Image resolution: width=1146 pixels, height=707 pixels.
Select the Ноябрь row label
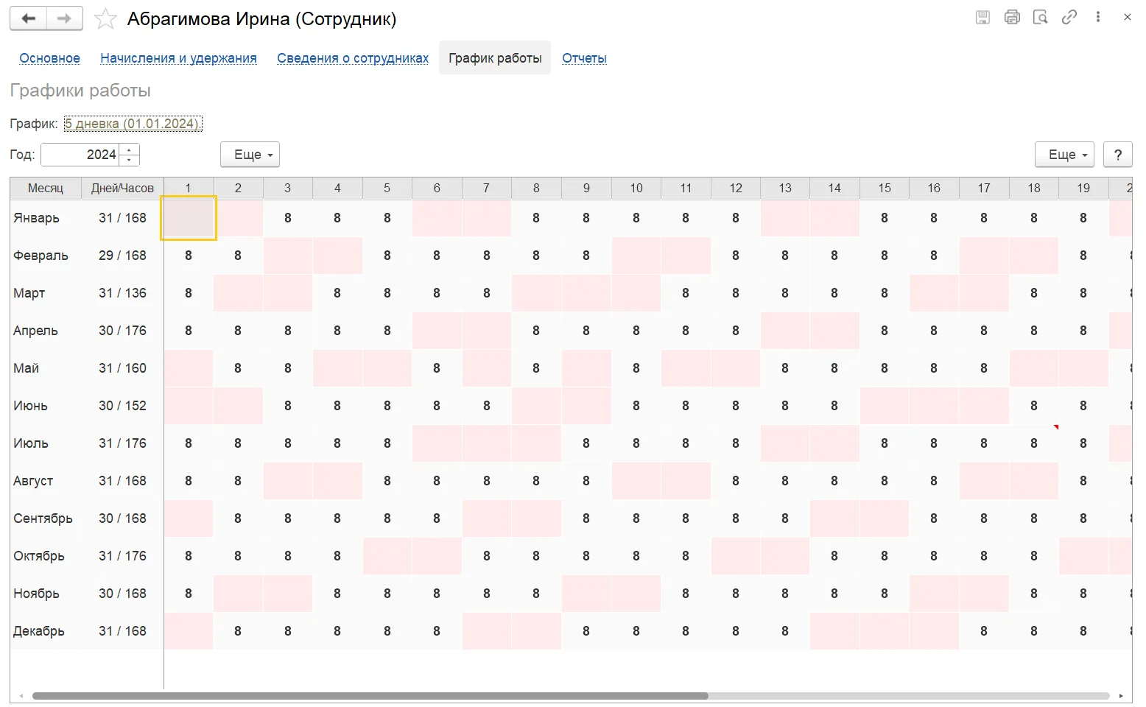(x=36, y=594)
